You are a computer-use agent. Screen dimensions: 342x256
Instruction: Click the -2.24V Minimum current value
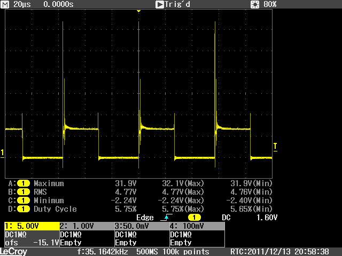[x=123, y=201]
